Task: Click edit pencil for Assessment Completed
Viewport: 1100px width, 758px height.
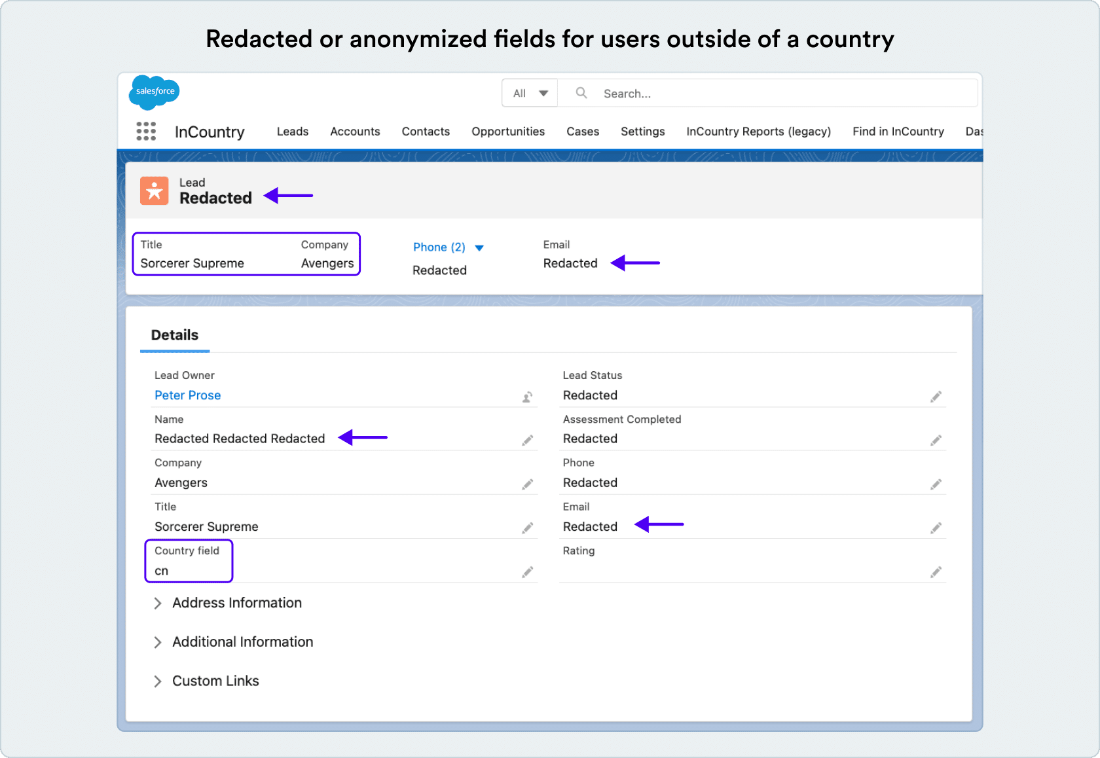Action: tap(936, 441)
